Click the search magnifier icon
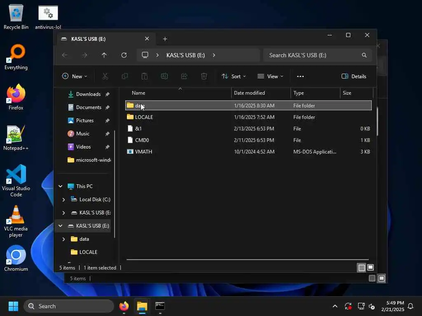422x316 pixels. [x=364, y=55]
